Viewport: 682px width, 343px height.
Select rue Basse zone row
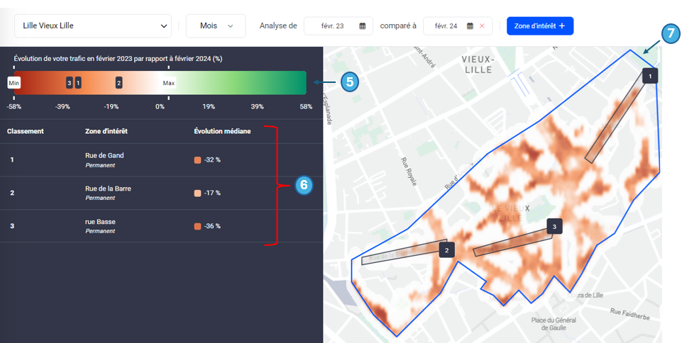click(100, 225)
